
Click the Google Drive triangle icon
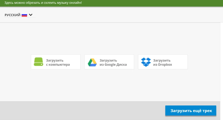coord(92,62)
